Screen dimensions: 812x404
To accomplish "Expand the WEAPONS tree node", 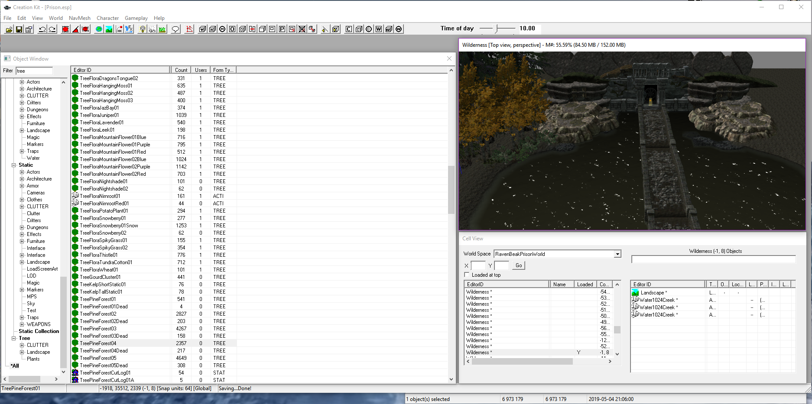I will coord(22,324).
